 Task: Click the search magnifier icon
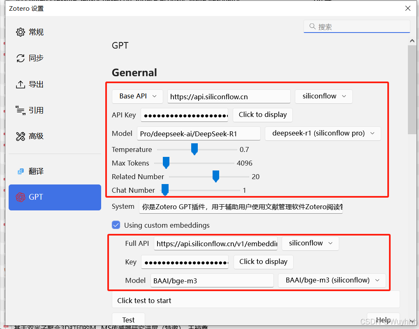pyautogui.click(x=313, y=26)
